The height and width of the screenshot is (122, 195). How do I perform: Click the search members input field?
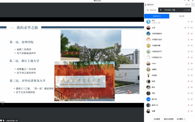[x=152, y=10]
